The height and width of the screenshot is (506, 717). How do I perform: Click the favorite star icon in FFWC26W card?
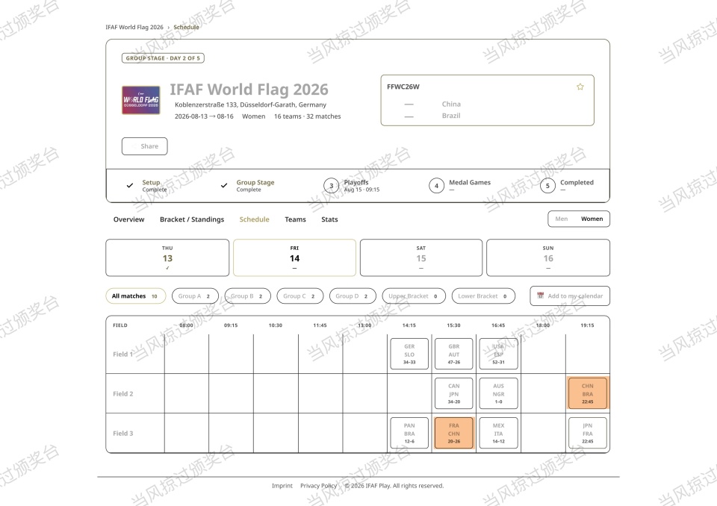coord(580,87)
